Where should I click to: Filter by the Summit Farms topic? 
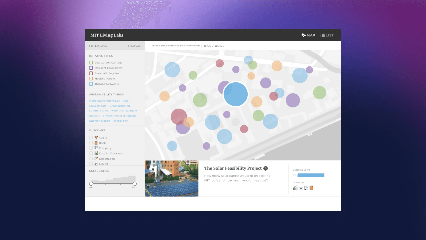[99, 111]
